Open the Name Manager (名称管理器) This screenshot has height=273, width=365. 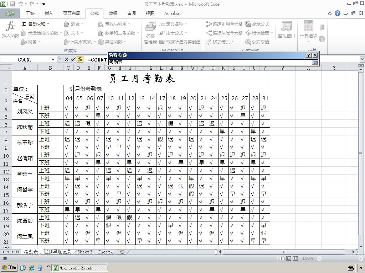[150, 32]
